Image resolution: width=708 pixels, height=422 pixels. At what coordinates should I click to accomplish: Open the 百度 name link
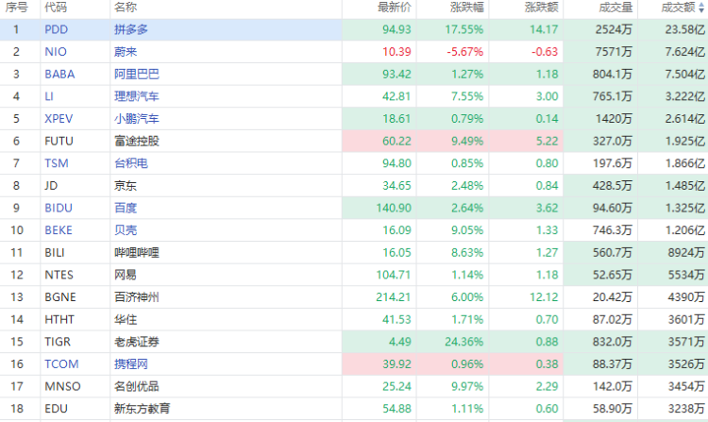click(126, 208)
